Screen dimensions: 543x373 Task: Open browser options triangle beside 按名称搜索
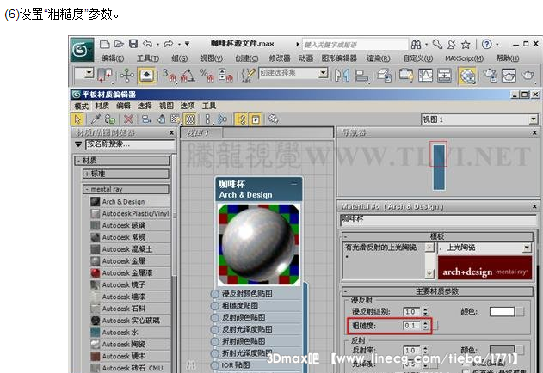tap(78, 144)
